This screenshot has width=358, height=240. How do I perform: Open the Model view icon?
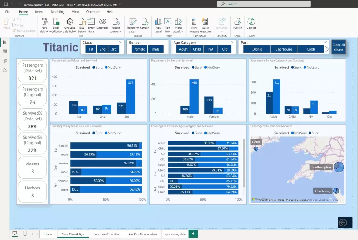tap(5, 61)
